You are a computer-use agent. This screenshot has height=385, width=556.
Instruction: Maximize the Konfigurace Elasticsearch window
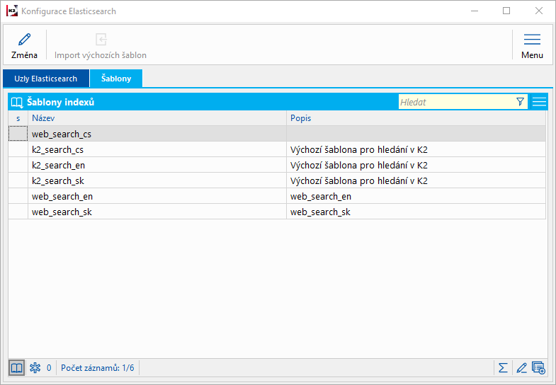[506, 11]
